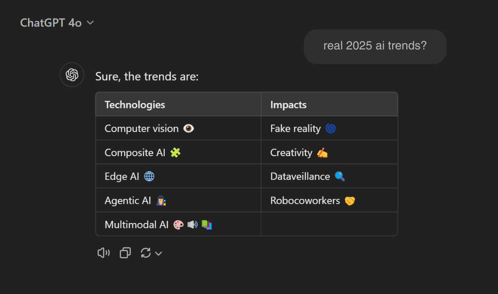Click the user message "real 2025 ai trends?"
The height and width of the screenshot is (294, 498).
pyautogui.click(x=375, y=46)
